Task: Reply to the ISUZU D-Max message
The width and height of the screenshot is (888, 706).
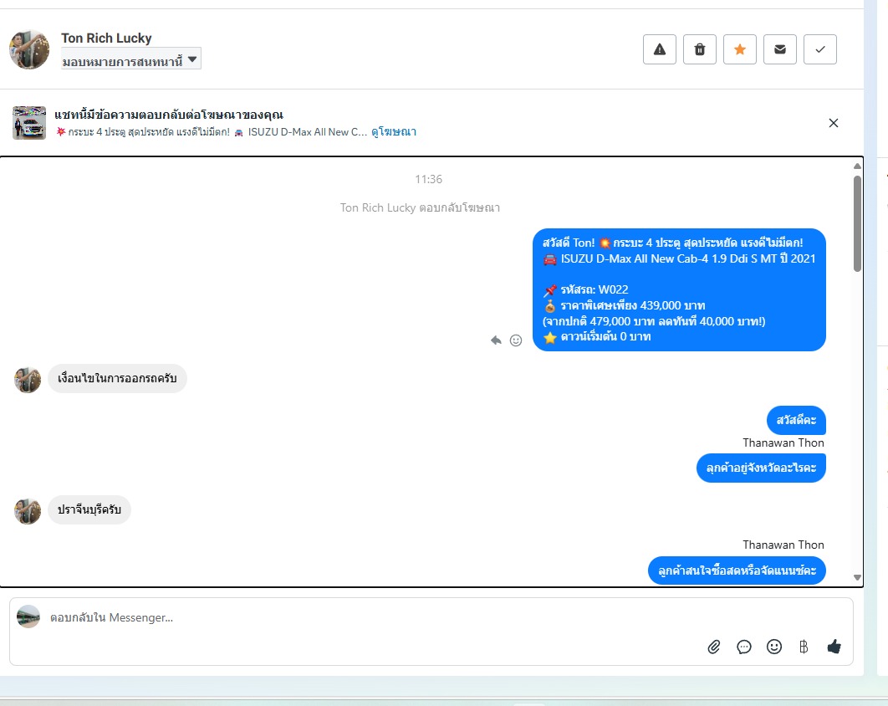Action: pyautogui.click(x=496, y=340)
